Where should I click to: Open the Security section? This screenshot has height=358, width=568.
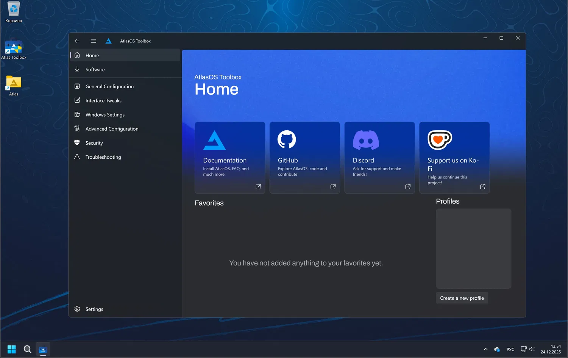click(x=125, y=143)
